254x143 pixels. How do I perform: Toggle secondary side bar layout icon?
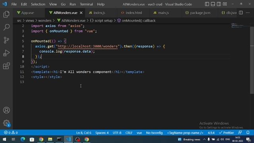click(x=219, y=4)
